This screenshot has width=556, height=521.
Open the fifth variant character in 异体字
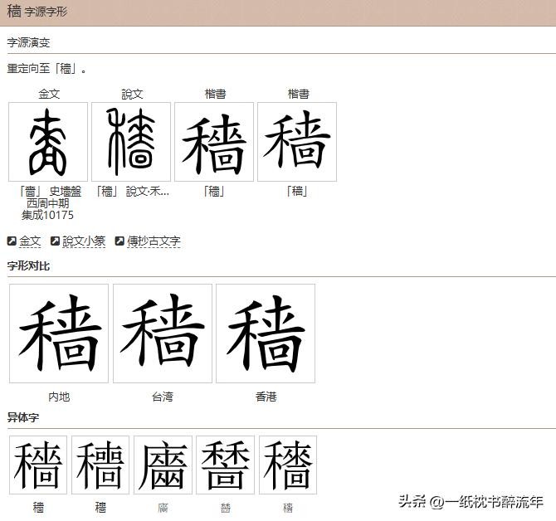288,465
